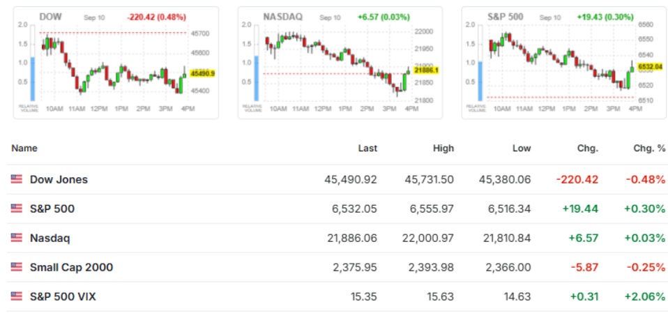The height and width of the screenshot is (318, 668).
Task: Select Nasdaq high value 22,000.97
Action: (428, 238)
